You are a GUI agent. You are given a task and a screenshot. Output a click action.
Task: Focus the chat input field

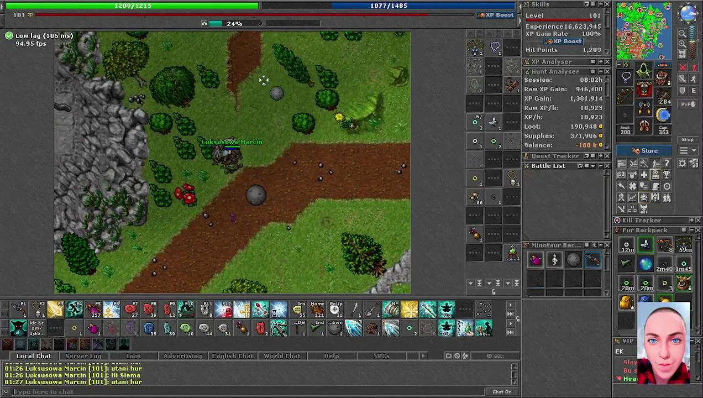coord(249,392)
